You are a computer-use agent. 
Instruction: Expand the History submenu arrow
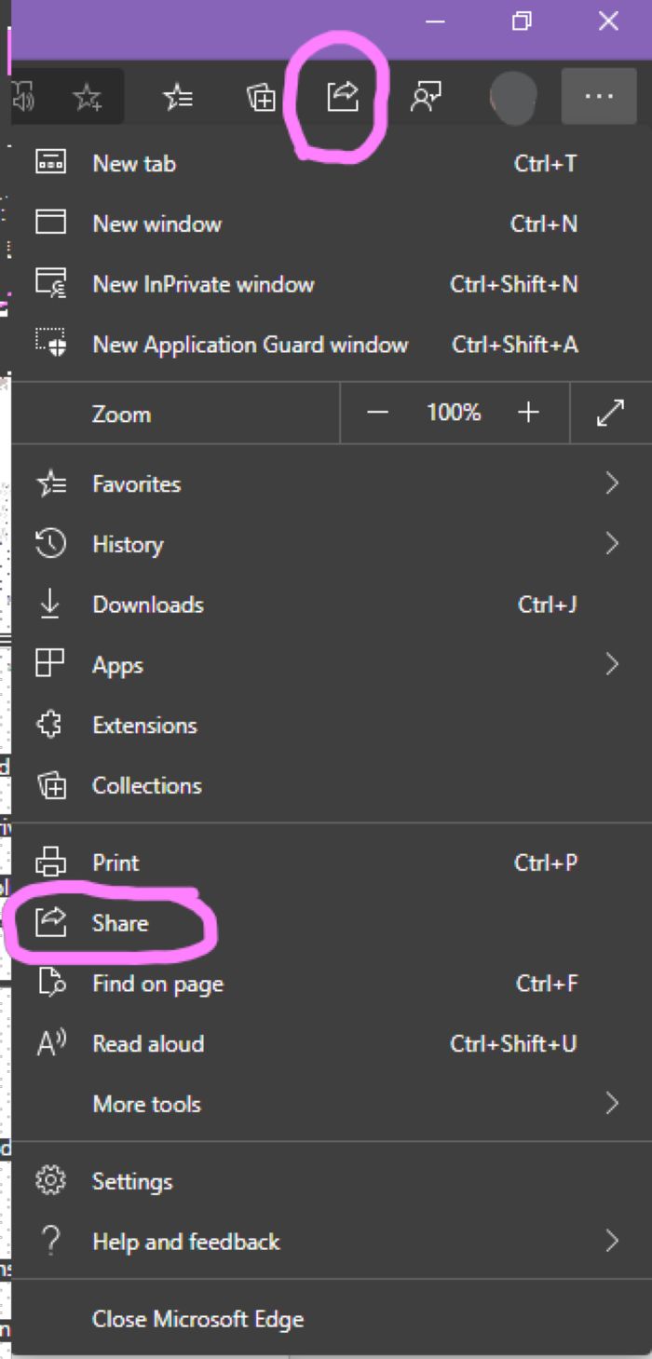pyautogui.click(x=612, y=544)
